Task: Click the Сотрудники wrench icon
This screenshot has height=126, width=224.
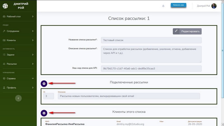Action: click(x=4, y=31)
